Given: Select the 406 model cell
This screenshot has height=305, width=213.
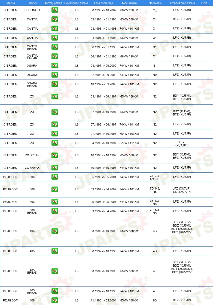Looking at the screenshot, I should pos(32,301).
